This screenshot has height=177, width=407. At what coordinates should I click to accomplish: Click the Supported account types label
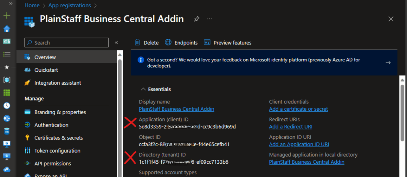point(168,172)
